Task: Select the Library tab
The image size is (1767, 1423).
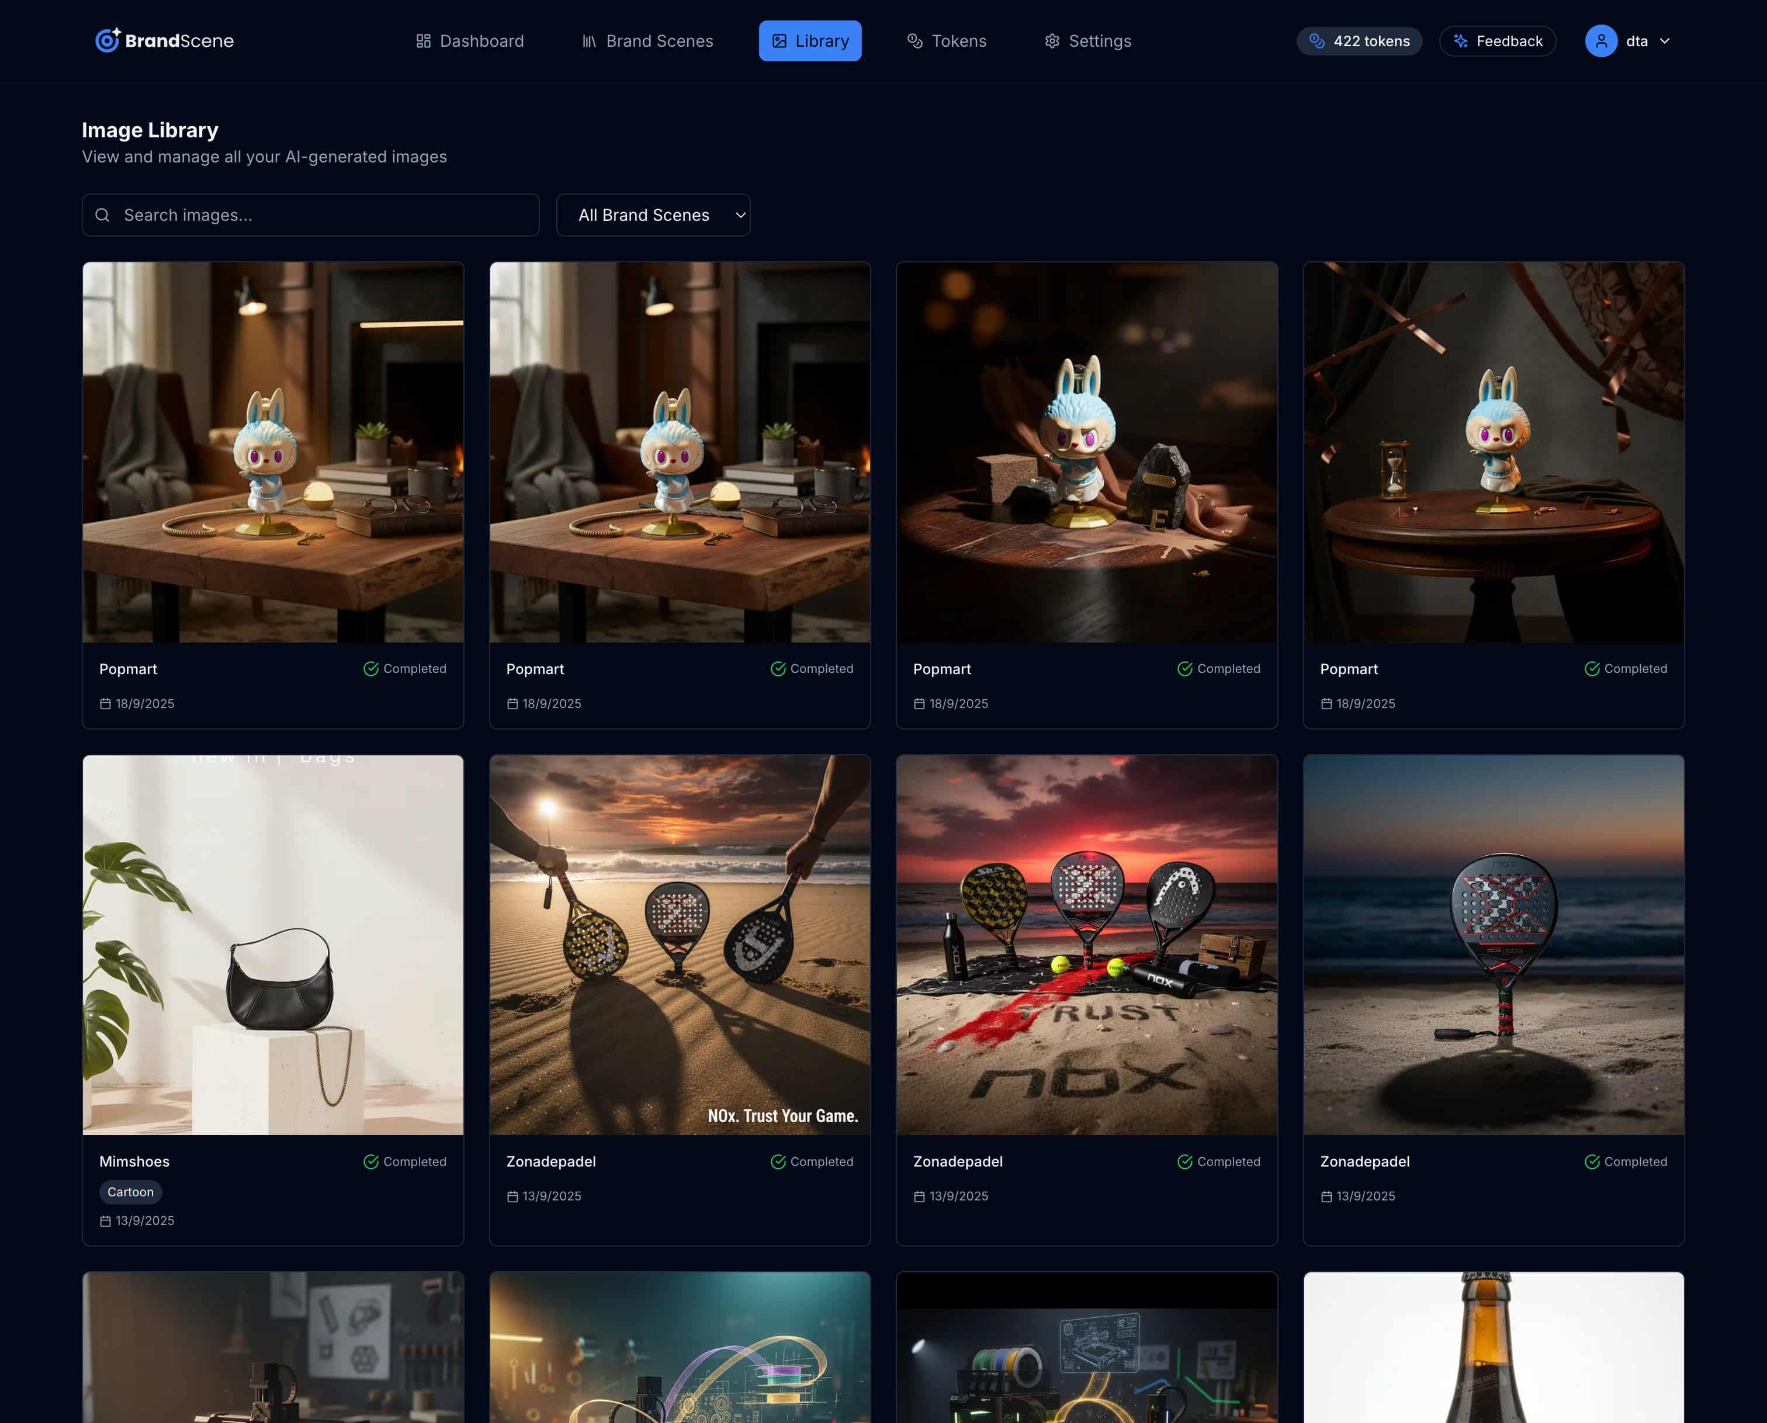Action: (x=809, y=41)
